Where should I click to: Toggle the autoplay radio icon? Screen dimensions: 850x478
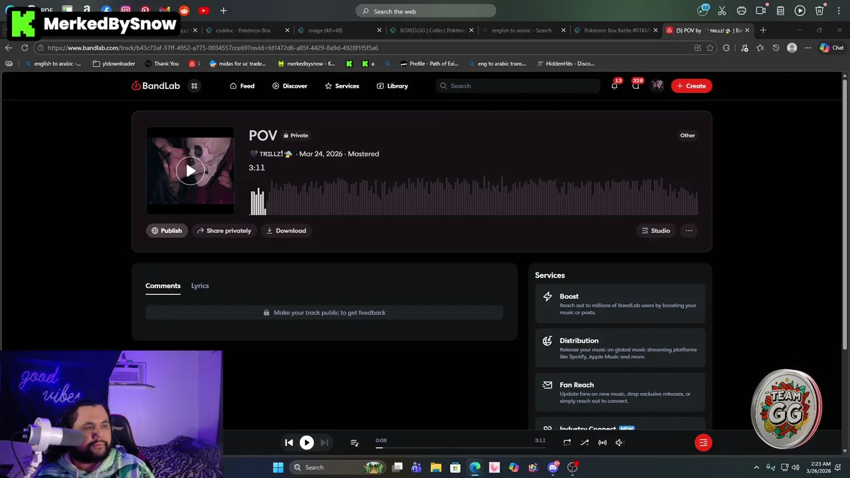pos(602,443)
